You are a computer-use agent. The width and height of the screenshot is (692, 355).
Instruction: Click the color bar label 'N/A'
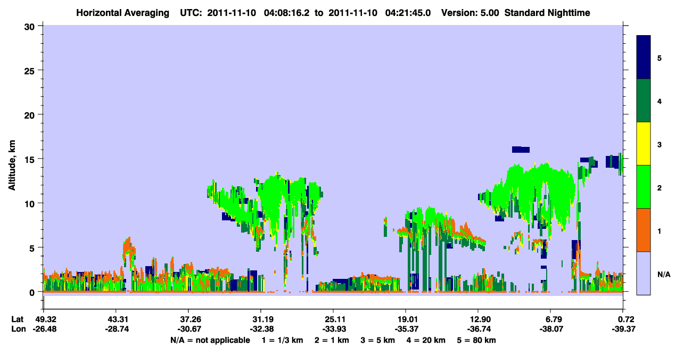(664, 275)
